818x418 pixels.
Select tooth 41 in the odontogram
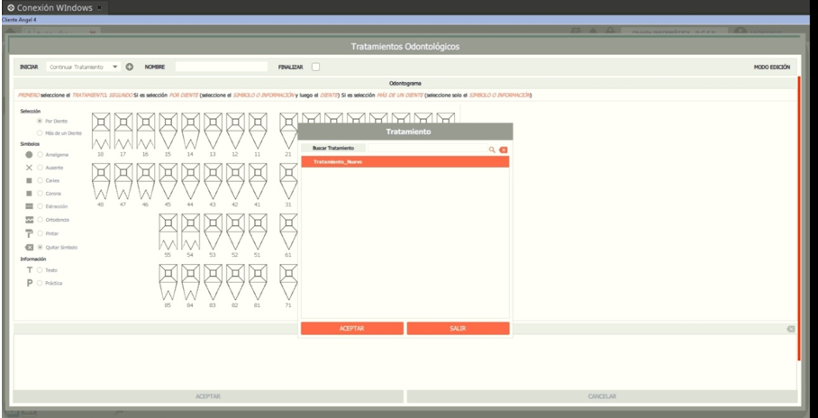(x=258, y=181)
